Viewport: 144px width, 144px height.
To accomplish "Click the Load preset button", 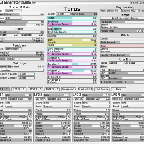I will [141, 3].
